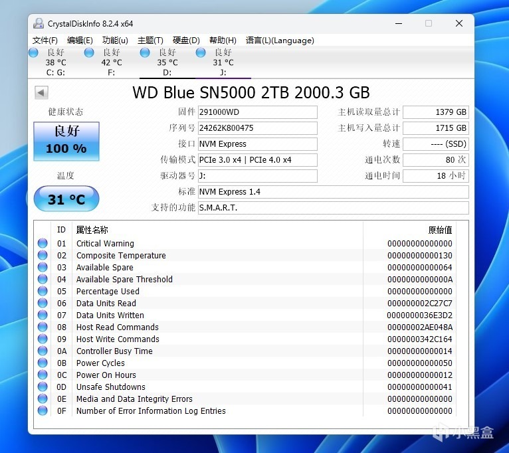This screenshot has width=509, height=453.
Task: Select the D: disk at 35 °C
Action: point(167,62)
